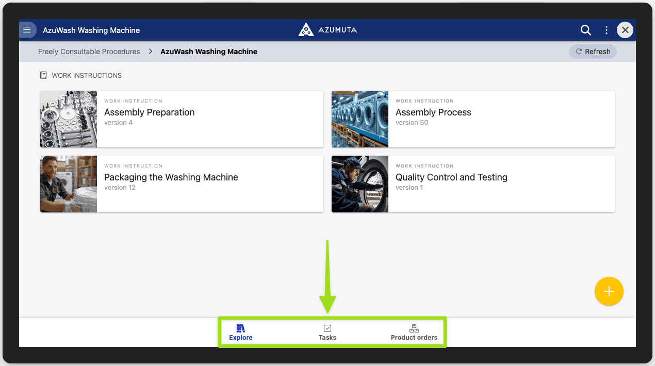Open the three-dot more options menu
This screenshot has width=655, height=366.
click(607, 30)
